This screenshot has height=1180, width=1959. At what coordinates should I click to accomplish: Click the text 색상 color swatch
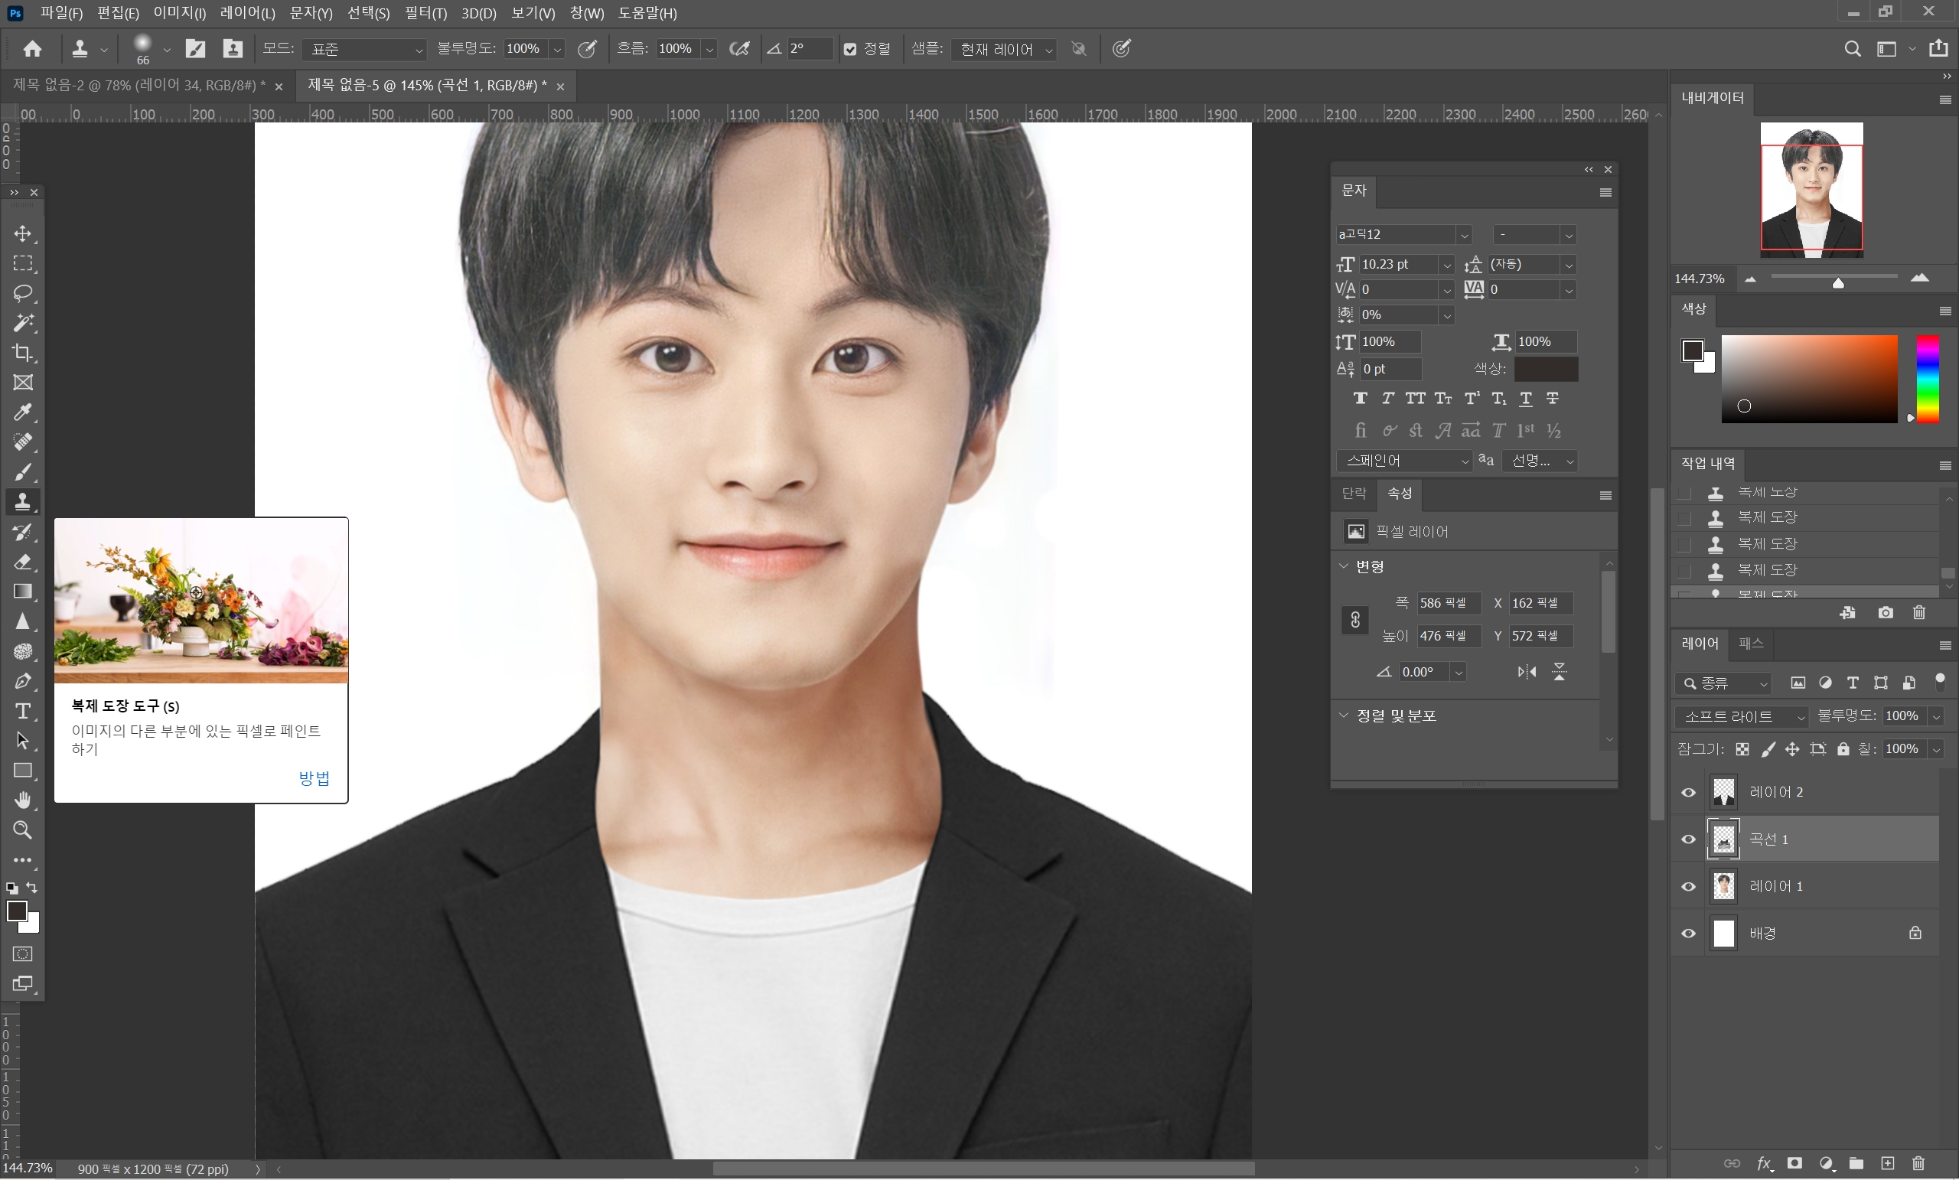point(1546,369)
